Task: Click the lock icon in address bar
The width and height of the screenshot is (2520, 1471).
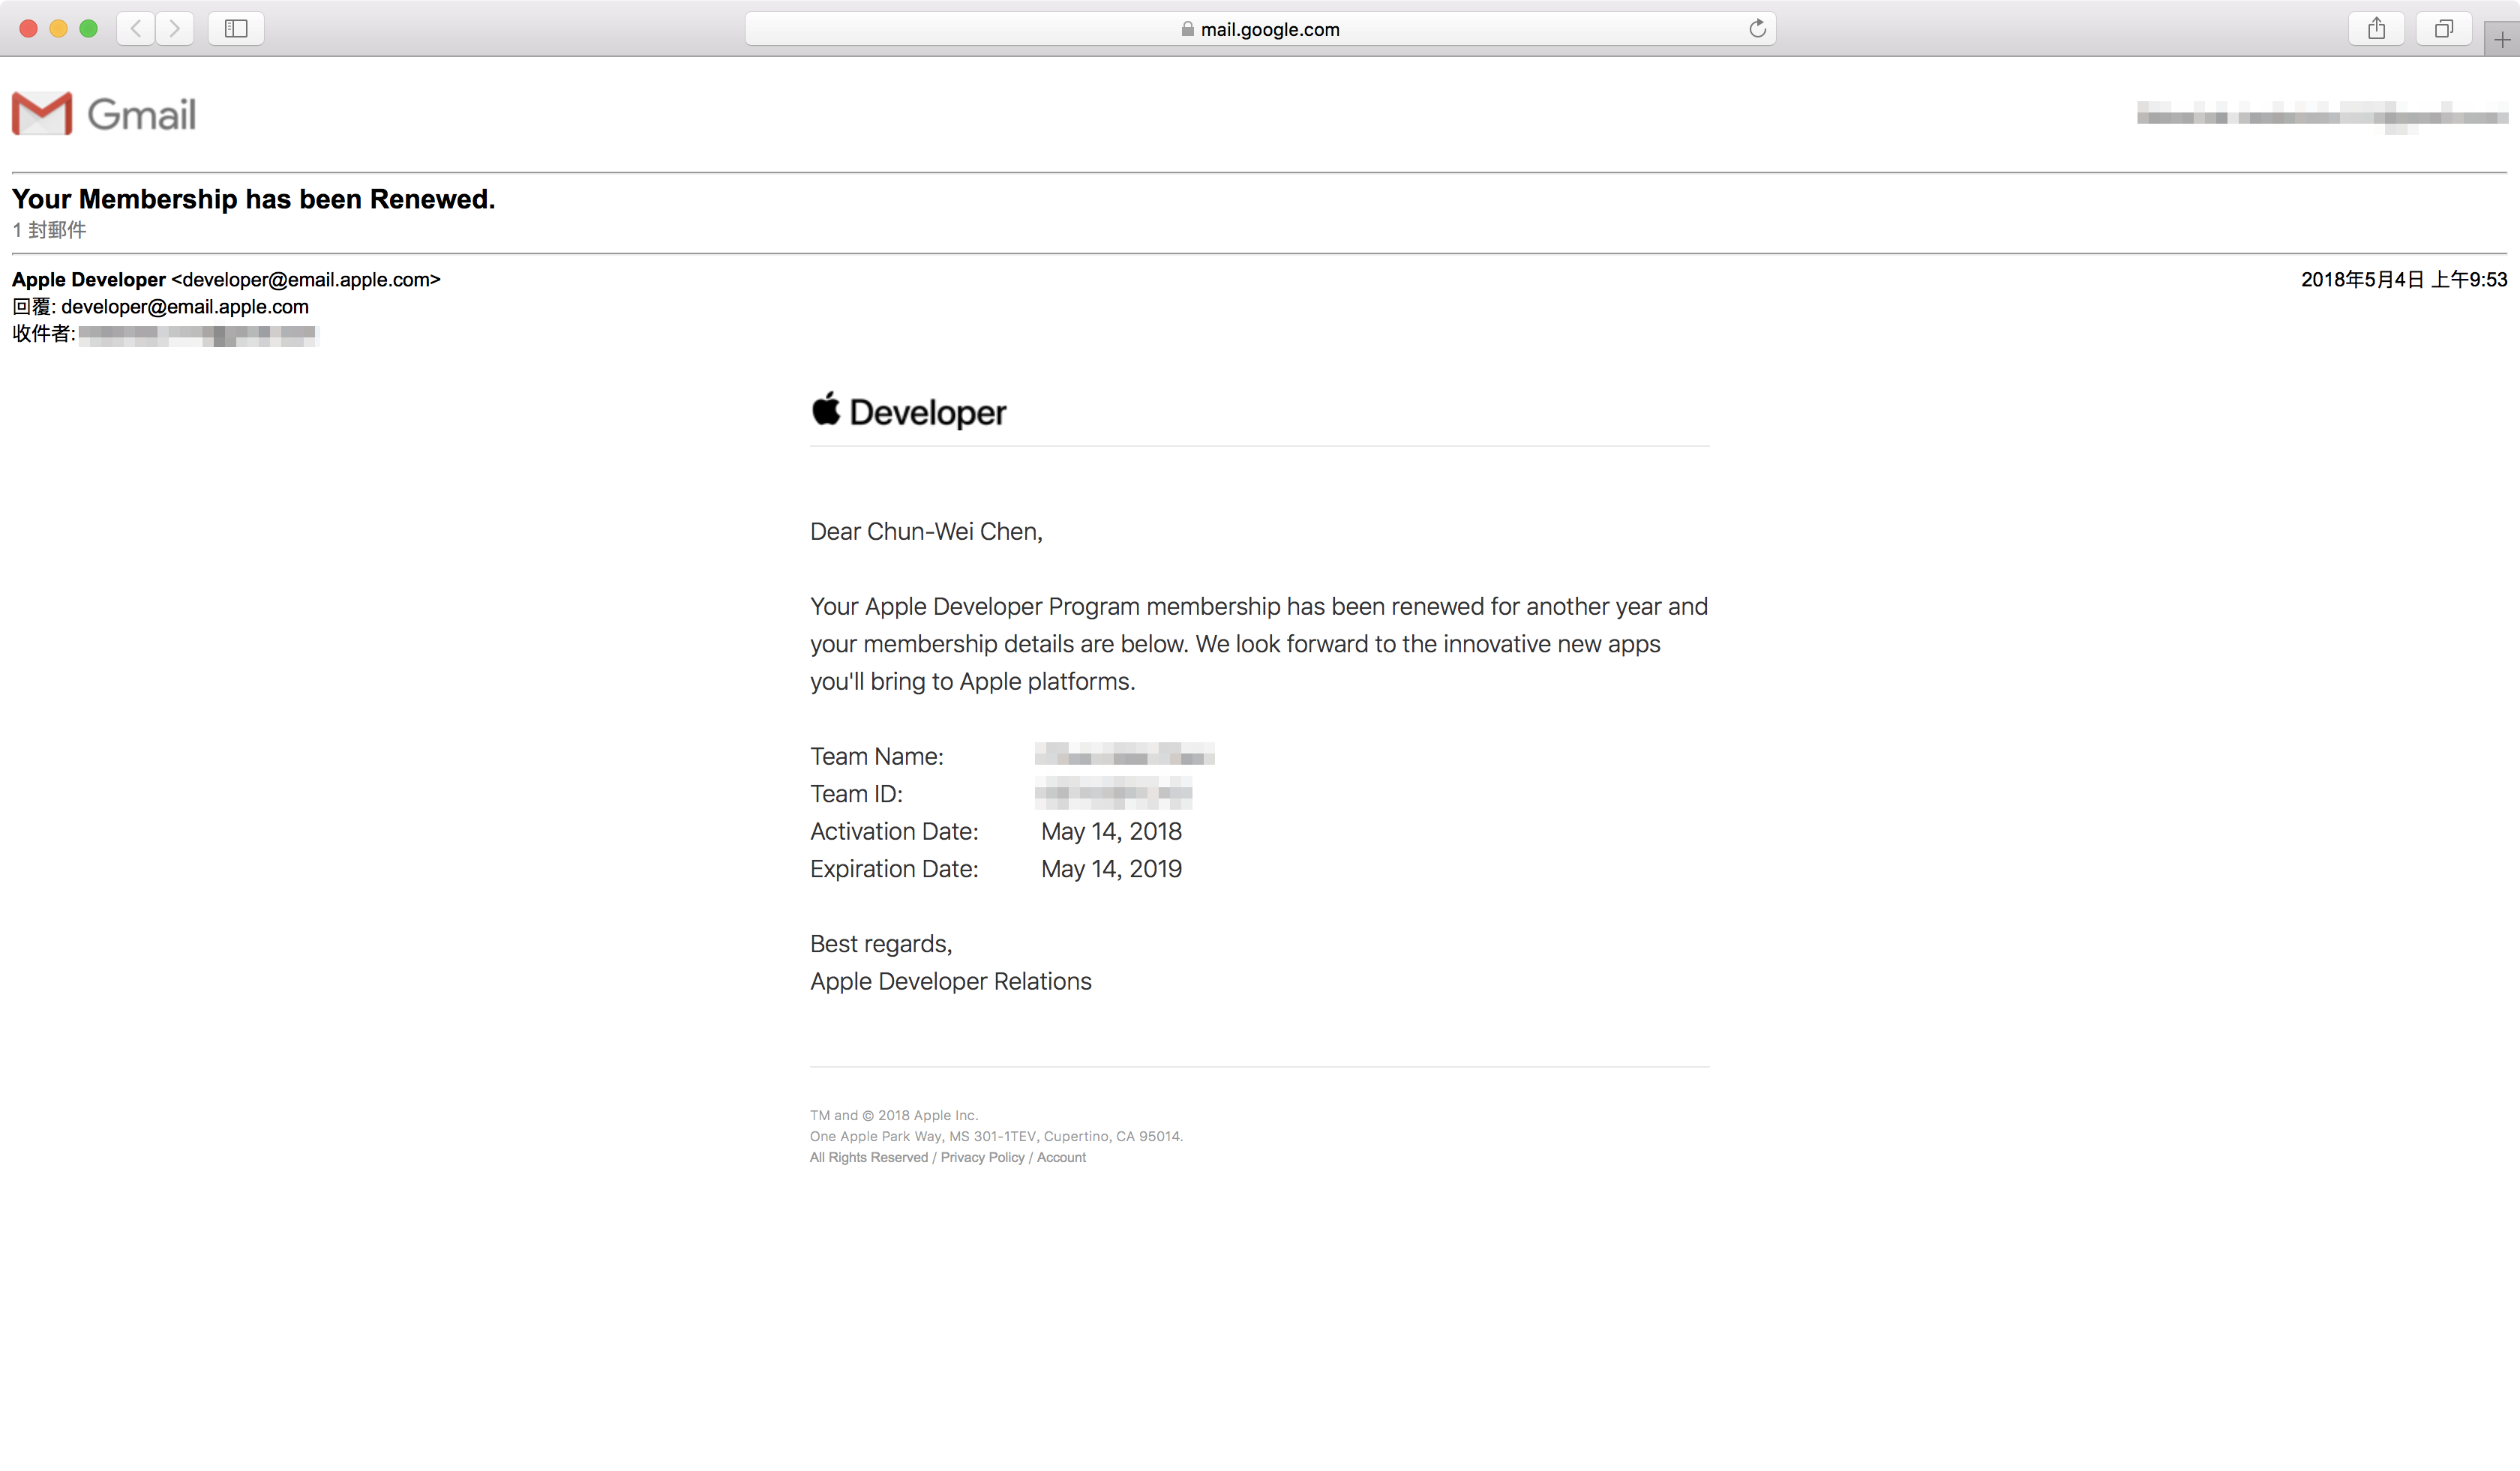Action: point(1187,29)
